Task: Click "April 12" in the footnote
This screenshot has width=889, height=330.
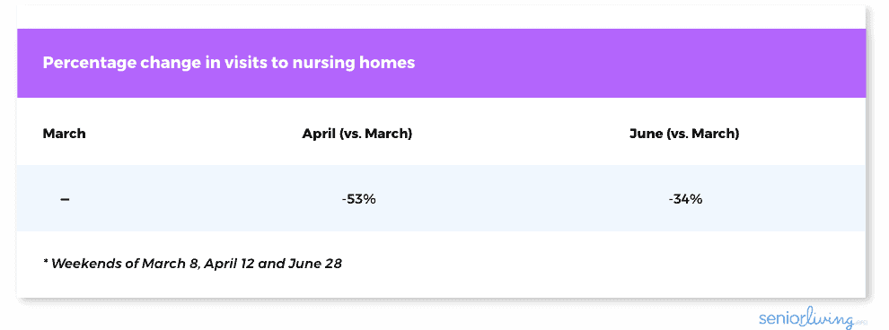Action: pos(228,264)
